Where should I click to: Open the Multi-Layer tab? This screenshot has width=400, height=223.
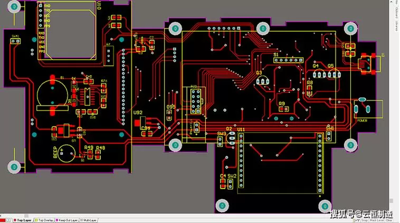(x=89, y=220)
